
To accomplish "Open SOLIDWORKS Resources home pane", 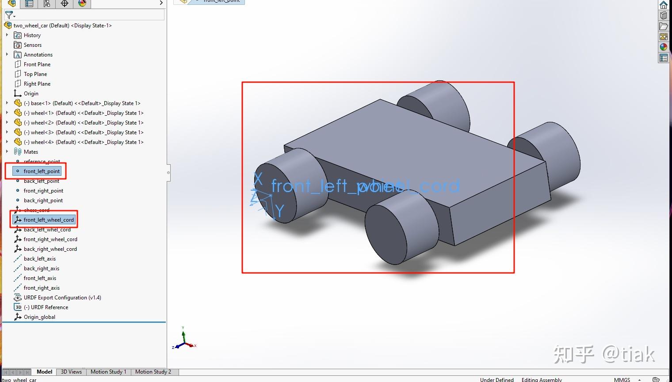I will click(664, 5).
